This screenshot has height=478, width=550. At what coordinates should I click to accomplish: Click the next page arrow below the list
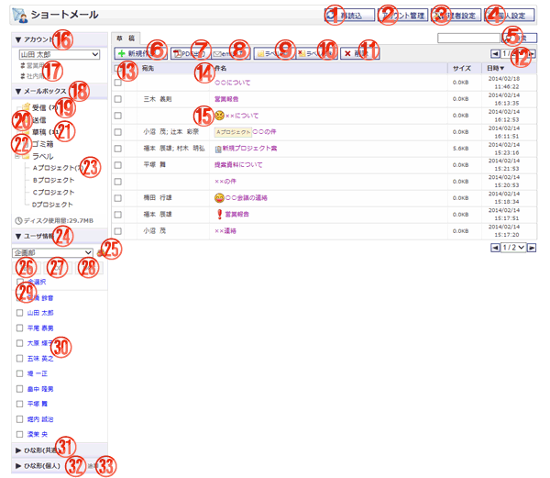pyautogui.click(x=532, y=248)
